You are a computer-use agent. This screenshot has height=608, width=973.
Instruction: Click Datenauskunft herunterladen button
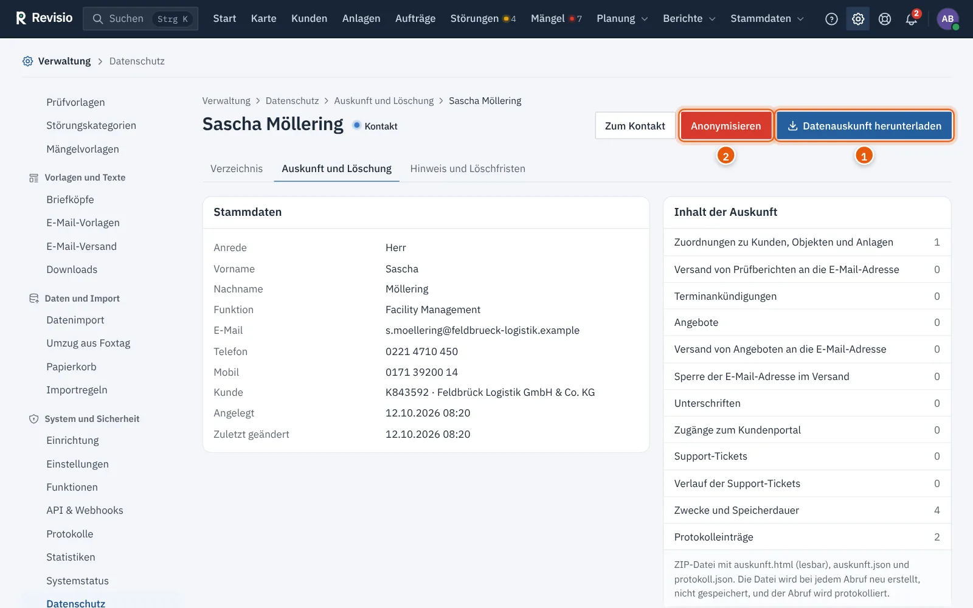click(864, 126)
